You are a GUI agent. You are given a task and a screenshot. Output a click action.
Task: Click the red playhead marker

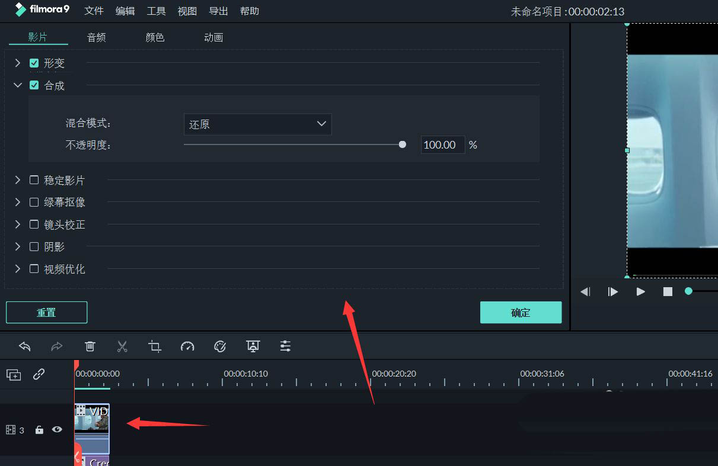click(x=75, y=365)
